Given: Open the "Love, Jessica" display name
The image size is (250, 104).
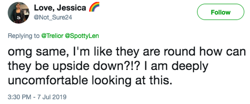Looking at the screenshot, I should (60, 8).
